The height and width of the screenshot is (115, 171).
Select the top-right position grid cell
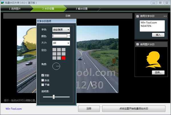click(x=64, y=50)
